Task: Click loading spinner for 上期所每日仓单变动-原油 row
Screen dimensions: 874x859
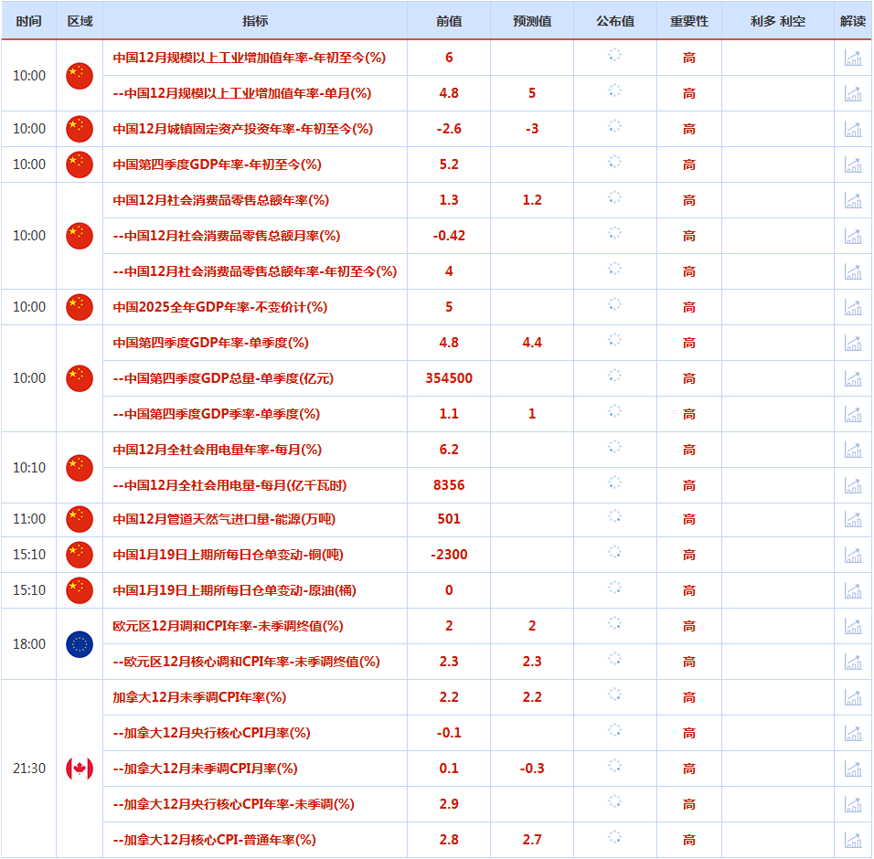Action: tap(614, 589)
